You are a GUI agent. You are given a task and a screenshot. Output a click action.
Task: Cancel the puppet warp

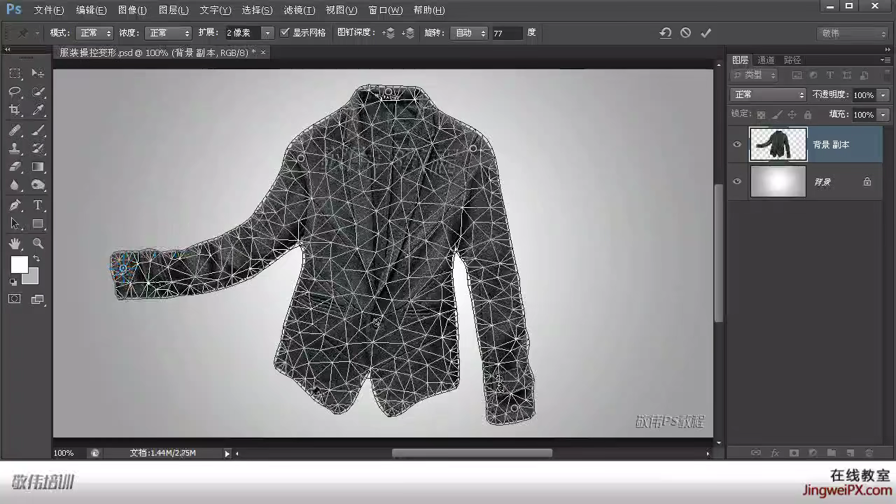point(686,33)
